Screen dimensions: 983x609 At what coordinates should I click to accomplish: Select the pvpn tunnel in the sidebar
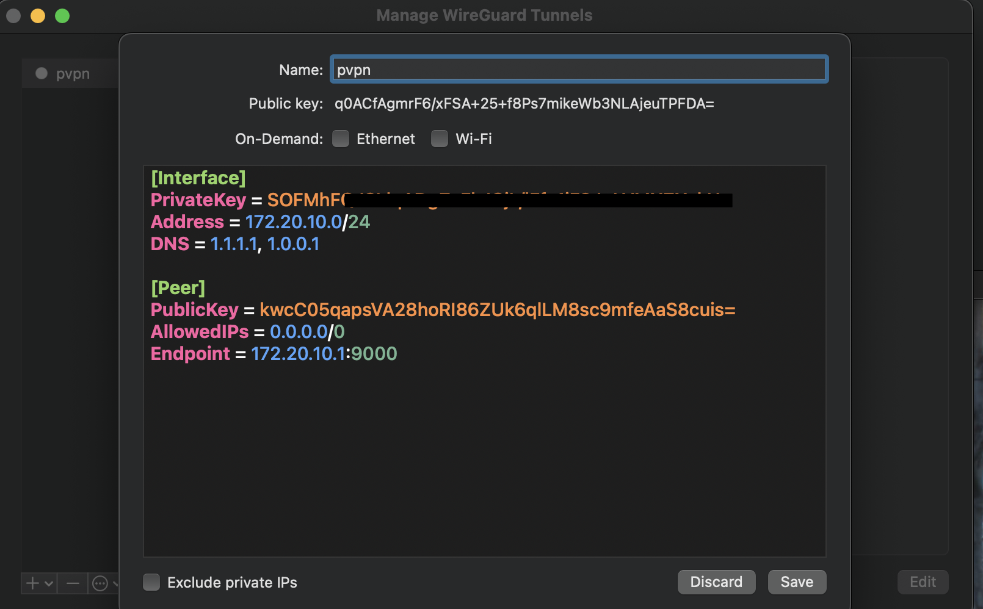(72, 73)
